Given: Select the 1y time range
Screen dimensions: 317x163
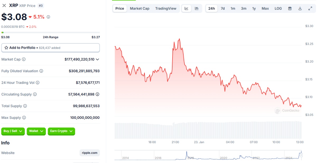Looking at the screenshot, I should 254,8.
